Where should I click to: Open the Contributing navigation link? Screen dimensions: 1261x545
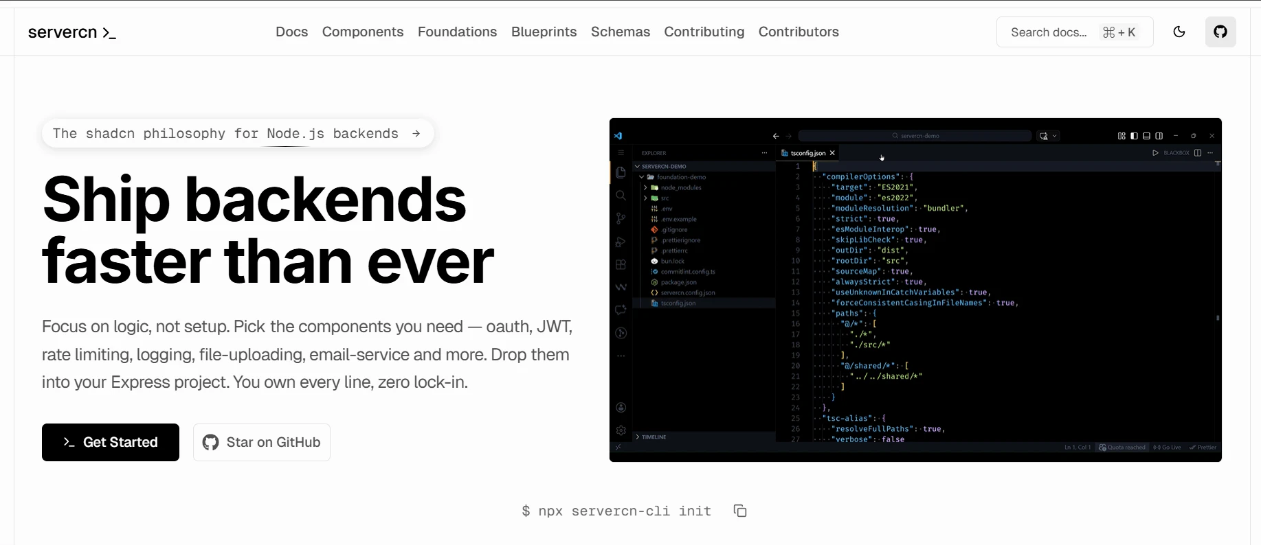click(x=704, y=32)
